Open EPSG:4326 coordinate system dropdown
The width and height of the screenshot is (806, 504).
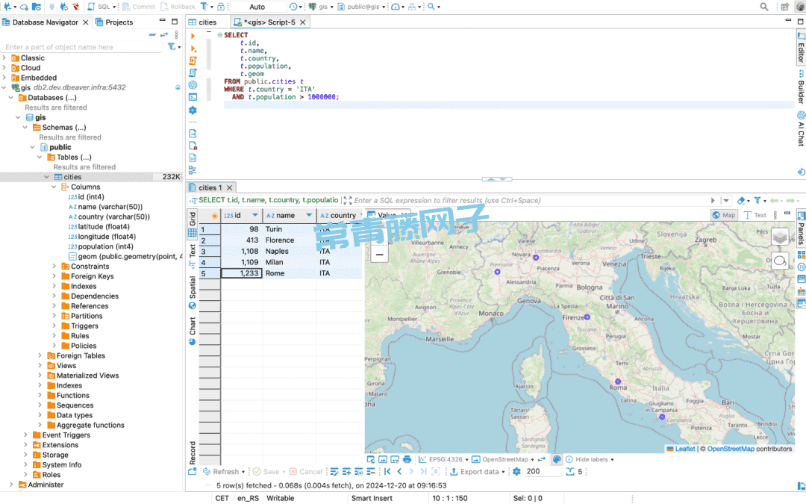tap(443, 459)
